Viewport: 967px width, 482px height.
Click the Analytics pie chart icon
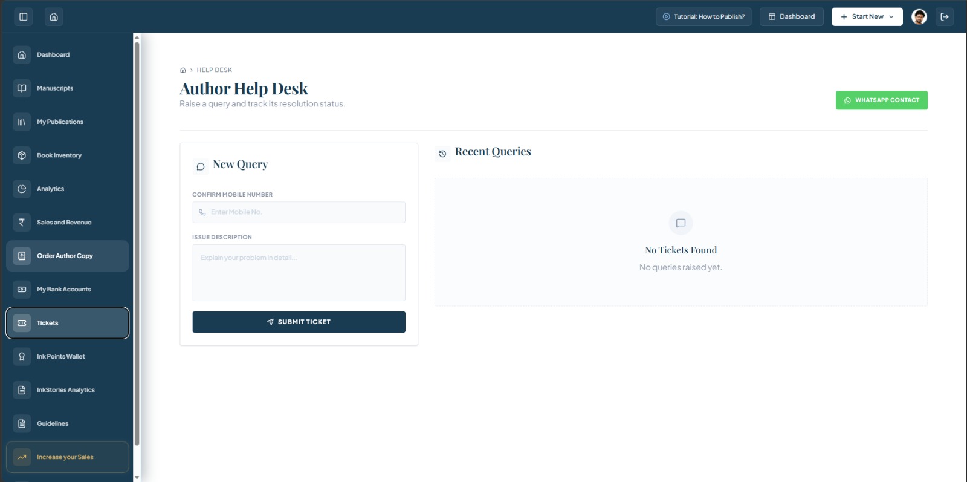22,189
